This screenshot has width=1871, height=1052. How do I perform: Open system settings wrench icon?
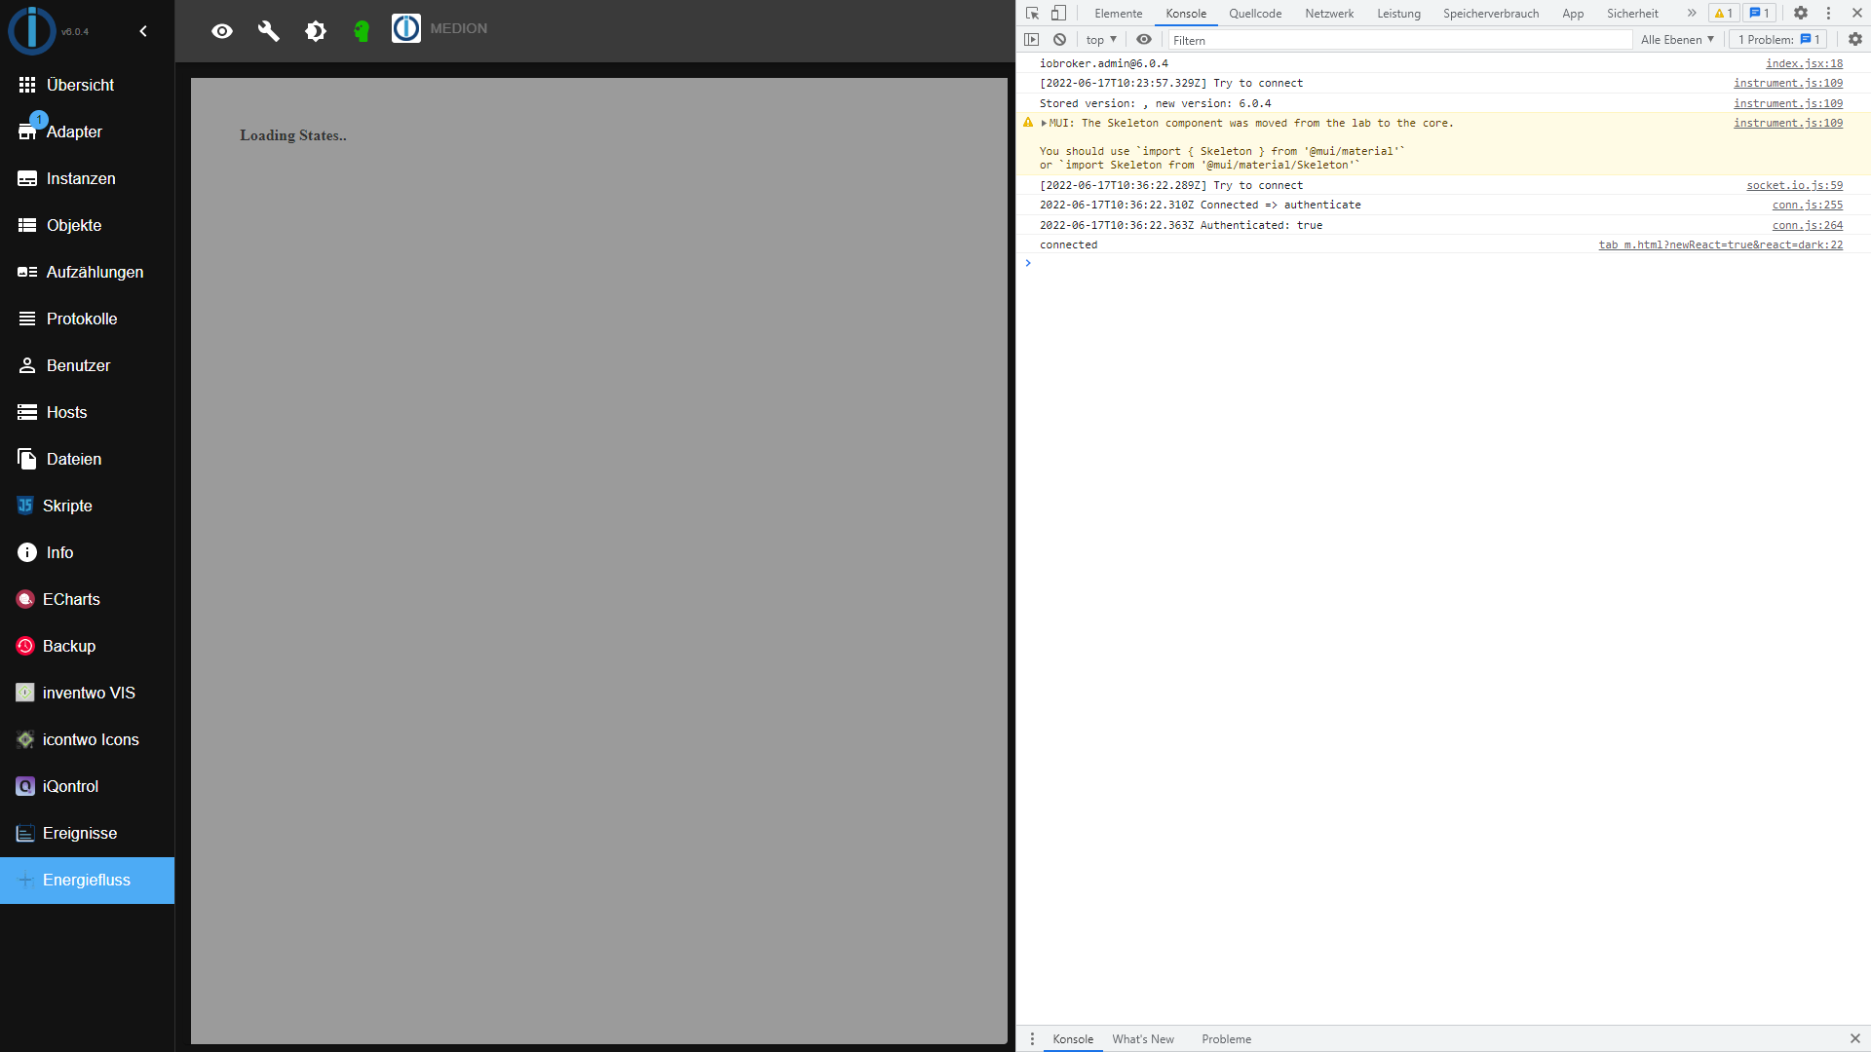click(269, 31)
